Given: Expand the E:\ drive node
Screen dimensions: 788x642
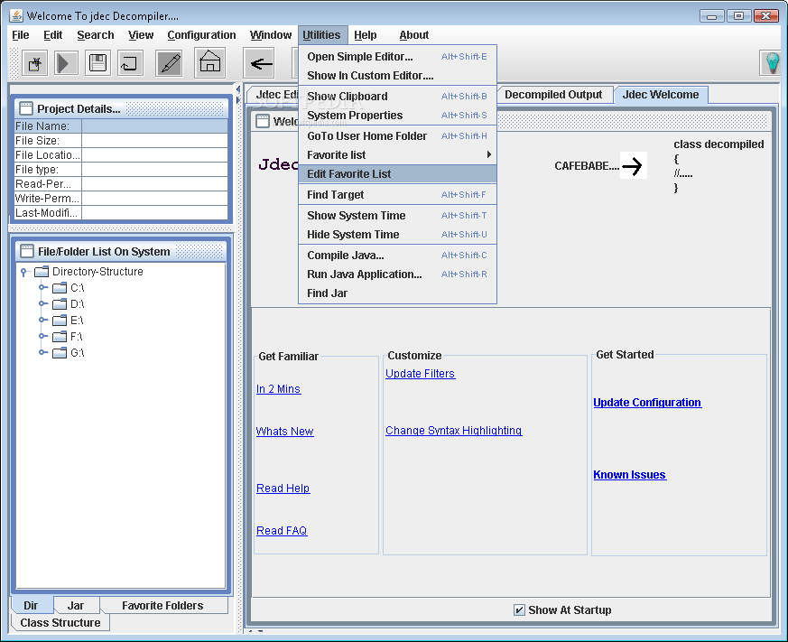Looking at the screenshot, I should (x=42, y=320).
